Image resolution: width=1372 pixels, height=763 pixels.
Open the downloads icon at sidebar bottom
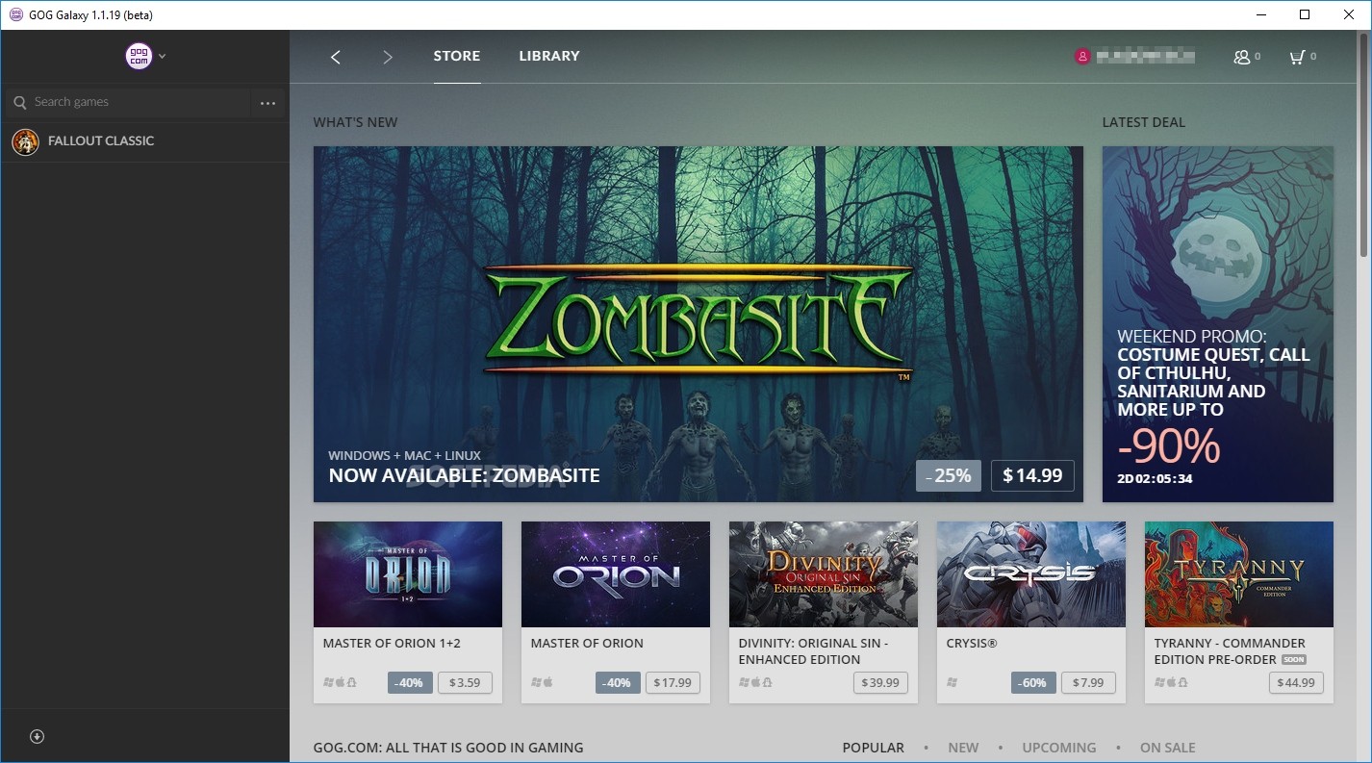point(38,736)
